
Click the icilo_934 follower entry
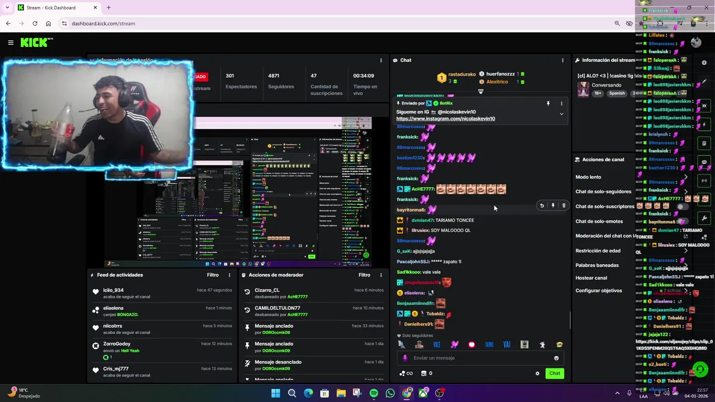[162, 294]
